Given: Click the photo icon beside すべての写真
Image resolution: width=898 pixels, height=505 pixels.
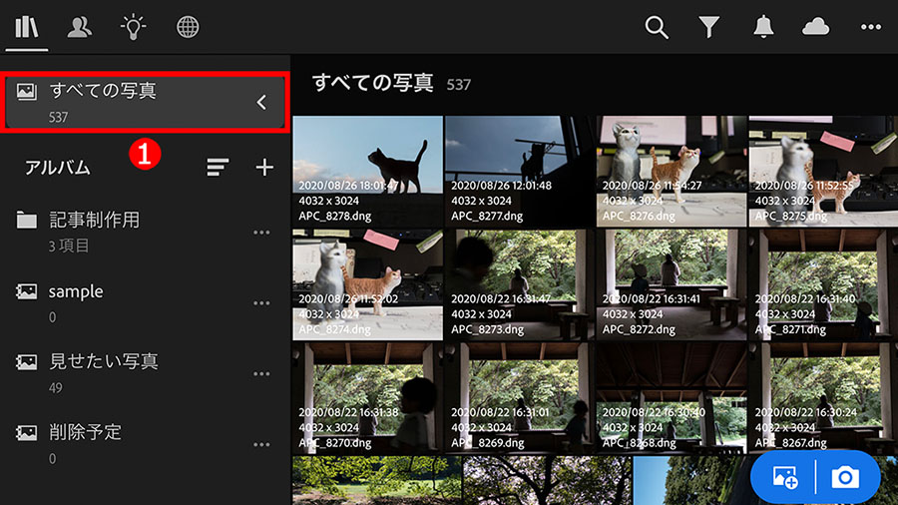Looking at the screenshot, I should pos(26,91).
